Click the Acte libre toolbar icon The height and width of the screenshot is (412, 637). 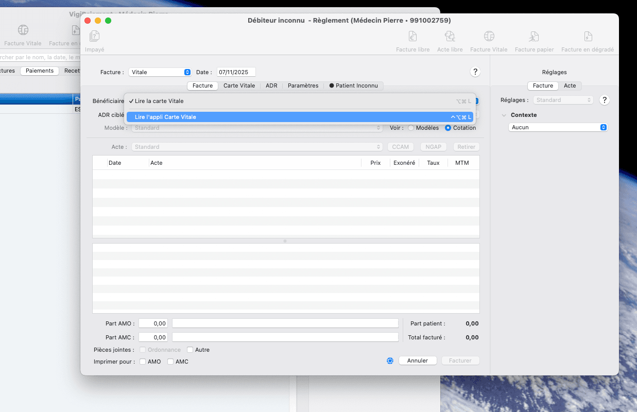coord(450,37)
